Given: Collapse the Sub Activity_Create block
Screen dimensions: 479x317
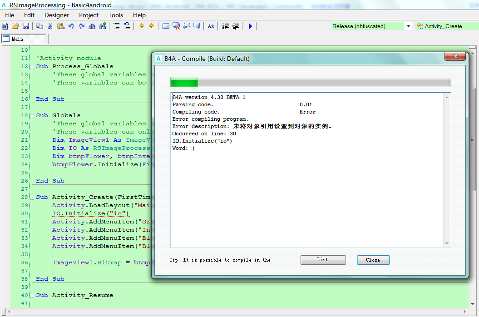Looking at the screenshot, I should [x=32, y=198].
